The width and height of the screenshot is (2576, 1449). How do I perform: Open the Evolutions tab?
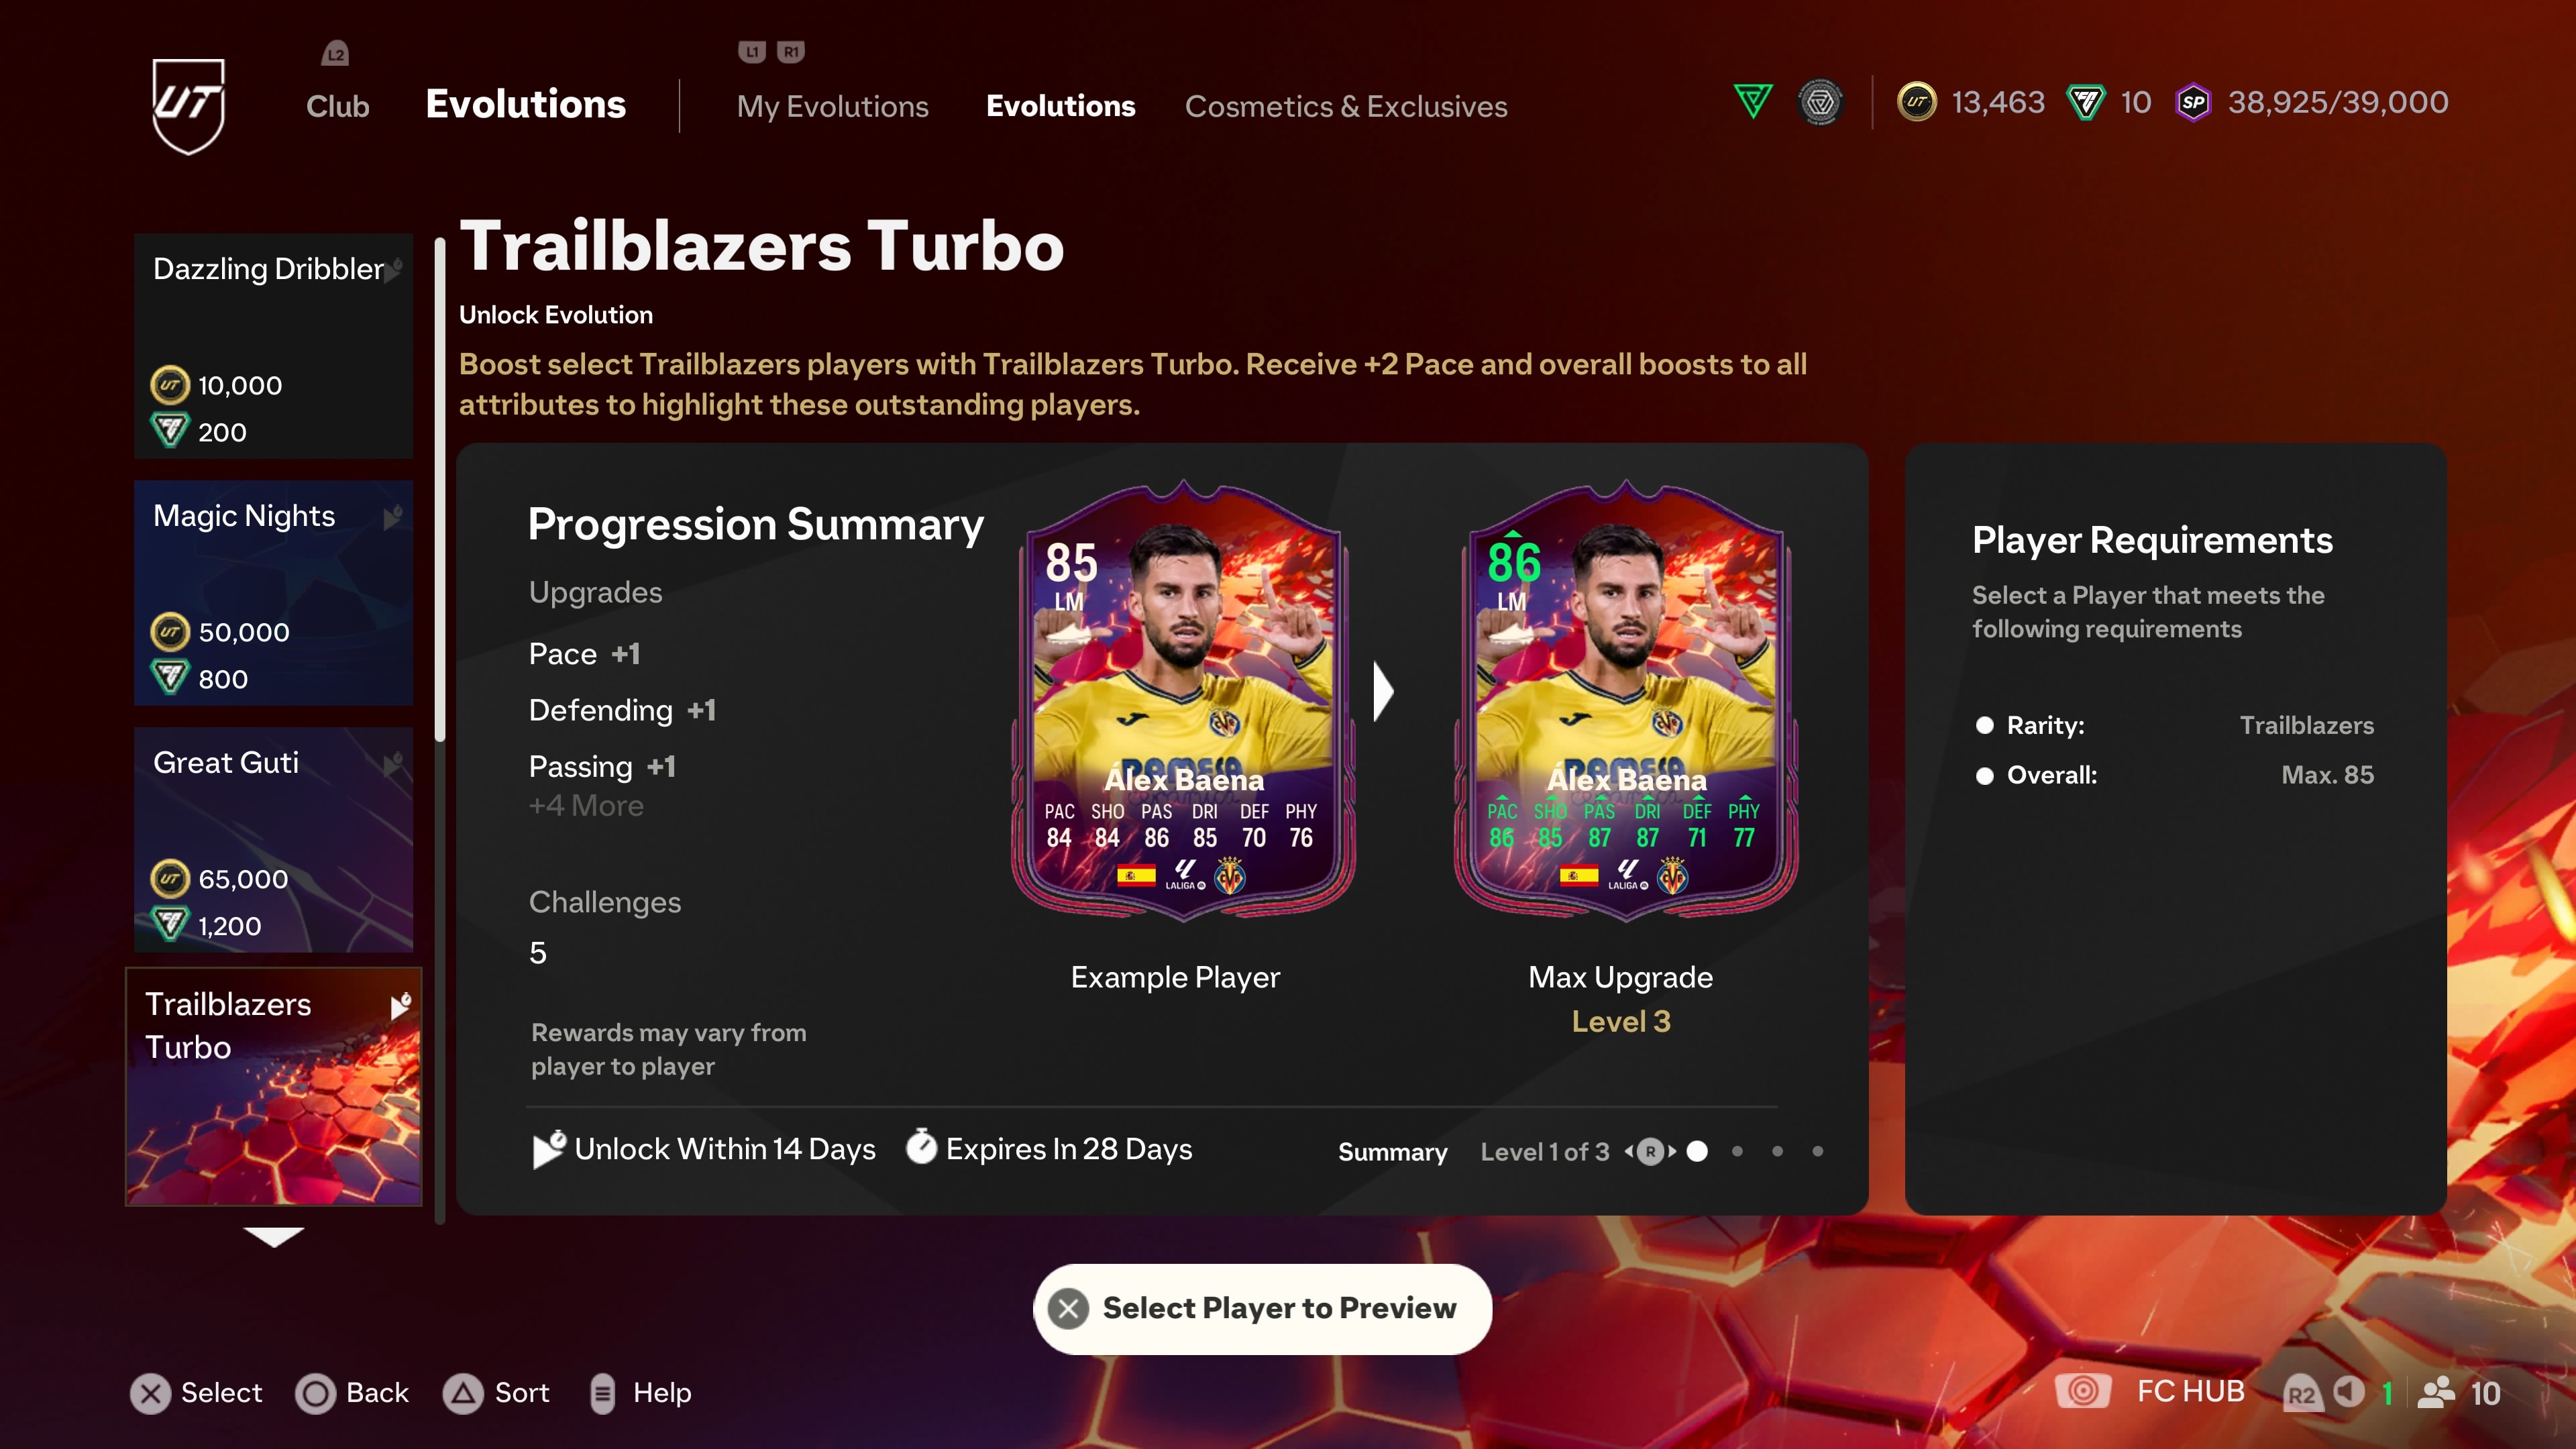pyautogui.click(x=1060, y=106)
